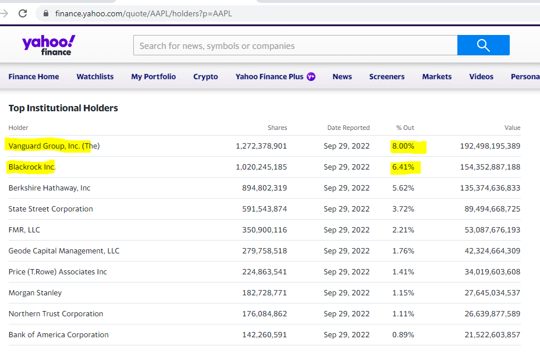Screen dimensions: 540x360
Task: Click FMR shares 350,900,116
Action: (x=265, y=230)
